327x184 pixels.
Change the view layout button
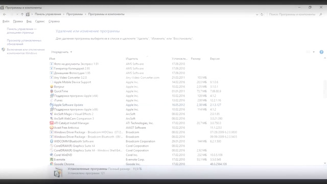pyautogui.click(x=308, y=52)
